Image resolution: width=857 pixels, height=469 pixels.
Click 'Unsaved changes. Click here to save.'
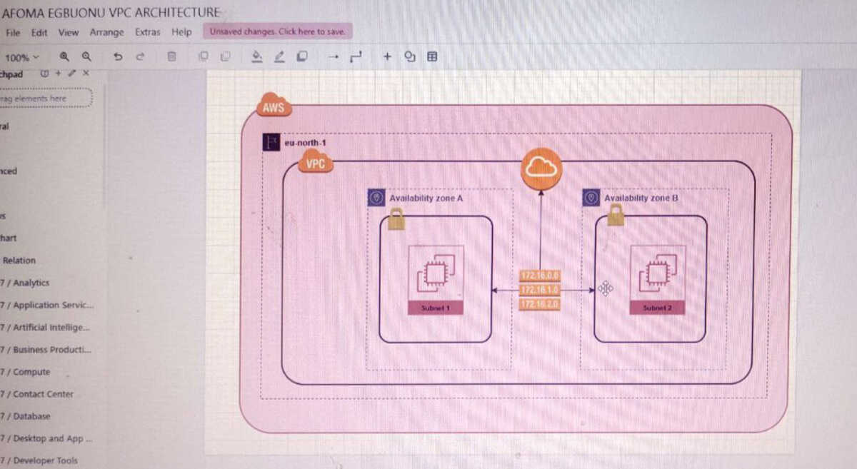[x=277, y=31]
